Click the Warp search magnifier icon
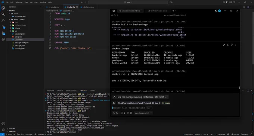 [x=115, y=15]
